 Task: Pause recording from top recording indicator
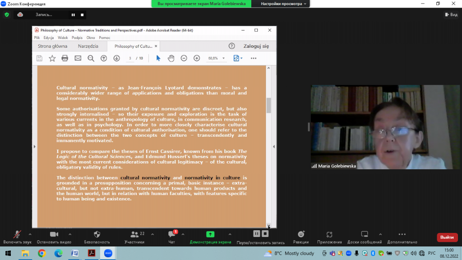[73, 15]
